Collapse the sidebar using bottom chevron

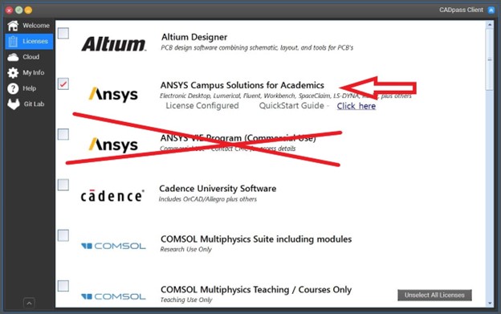[x=29, y=303]
